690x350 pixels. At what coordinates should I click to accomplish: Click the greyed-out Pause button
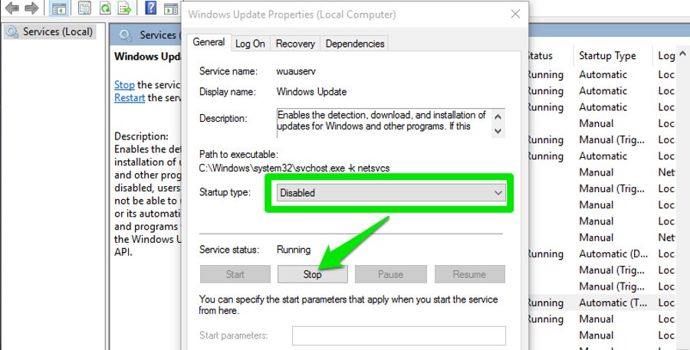(391, 274)
